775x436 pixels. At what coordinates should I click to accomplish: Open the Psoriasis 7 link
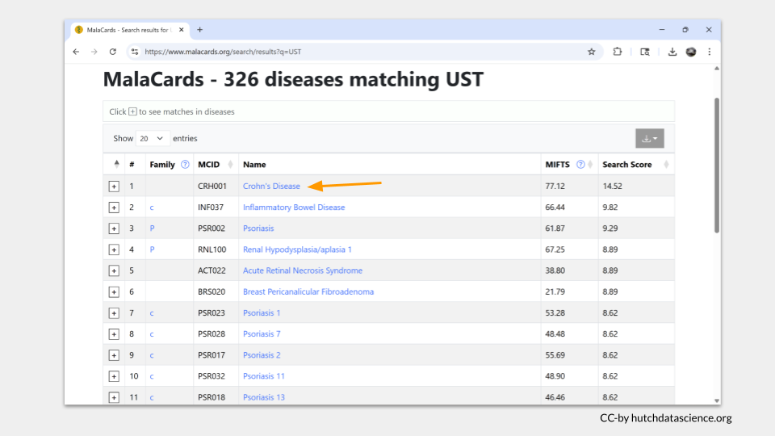click(262, 334)
